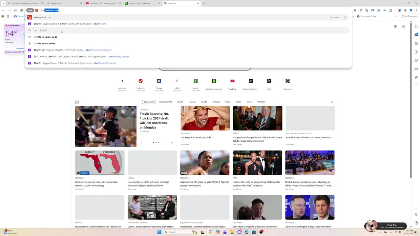The height and width of the screenshot is (236, 420).
Task: Open the AdinRoss Stream shortcut tile
Action: (x=214, y=84)
